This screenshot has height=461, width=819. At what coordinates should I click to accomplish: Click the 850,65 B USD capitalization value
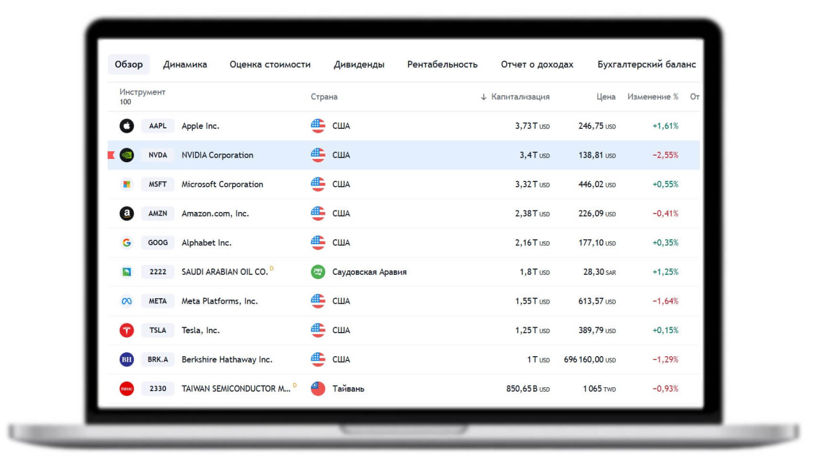click(x=528, y=389)
